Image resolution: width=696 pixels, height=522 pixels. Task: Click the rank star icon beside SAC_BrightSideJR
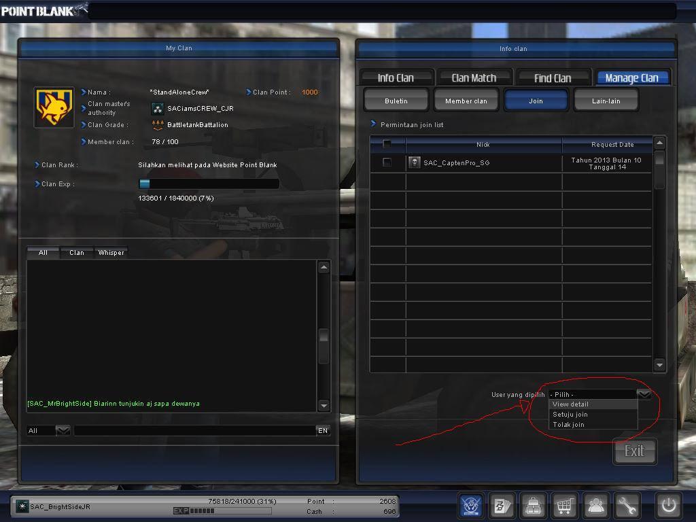pyautogui.click(x=22, y=506)
